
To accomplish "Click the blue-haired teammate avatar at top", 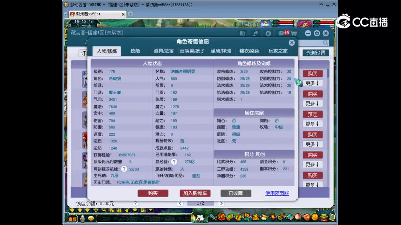I will pyautogui.click(x=265, y=24).
